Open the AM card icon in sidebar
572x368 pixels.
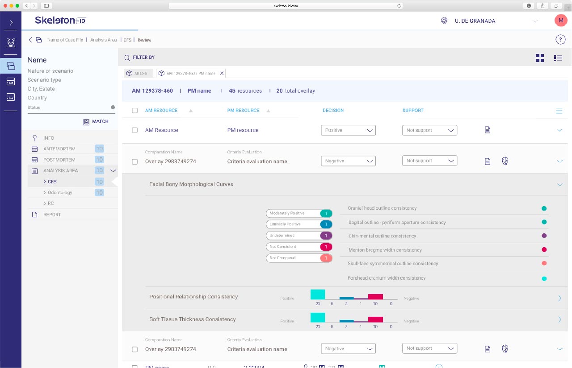click(x=11, y=82)
